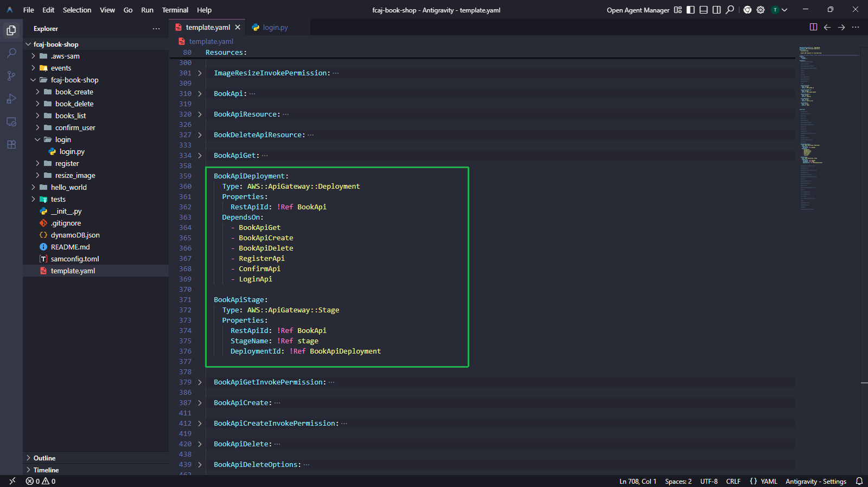Unfold BookApiCreate block at line 387
Viewport: 868px width, 487px height.
pos(200,403)
